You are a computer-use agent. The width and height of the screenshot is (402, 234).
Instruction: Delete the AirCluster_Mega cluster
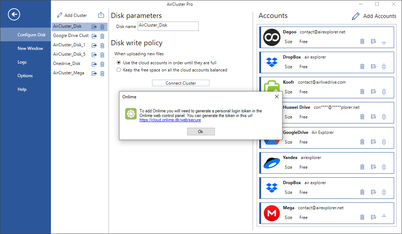click(102, 73)
